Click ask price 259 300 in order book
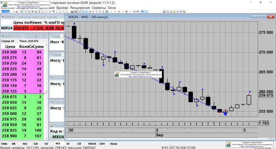This screenshot has width=276, height=149. click(9, 52)
